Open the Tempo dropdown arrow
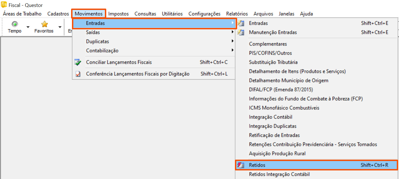 click(28, 27)
